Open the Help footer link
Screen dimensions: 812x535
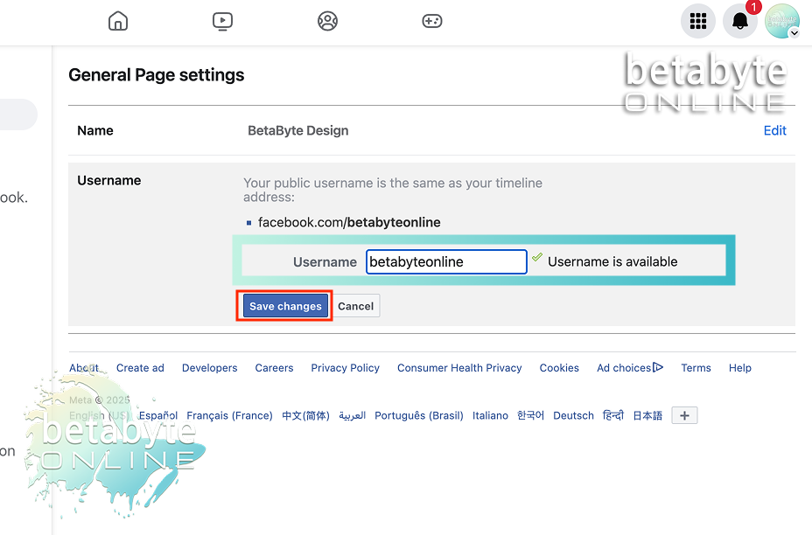coord(739,368)
